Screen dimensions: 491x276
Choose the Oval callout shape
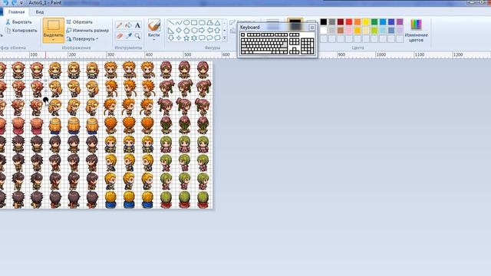(x=209, y=38)
